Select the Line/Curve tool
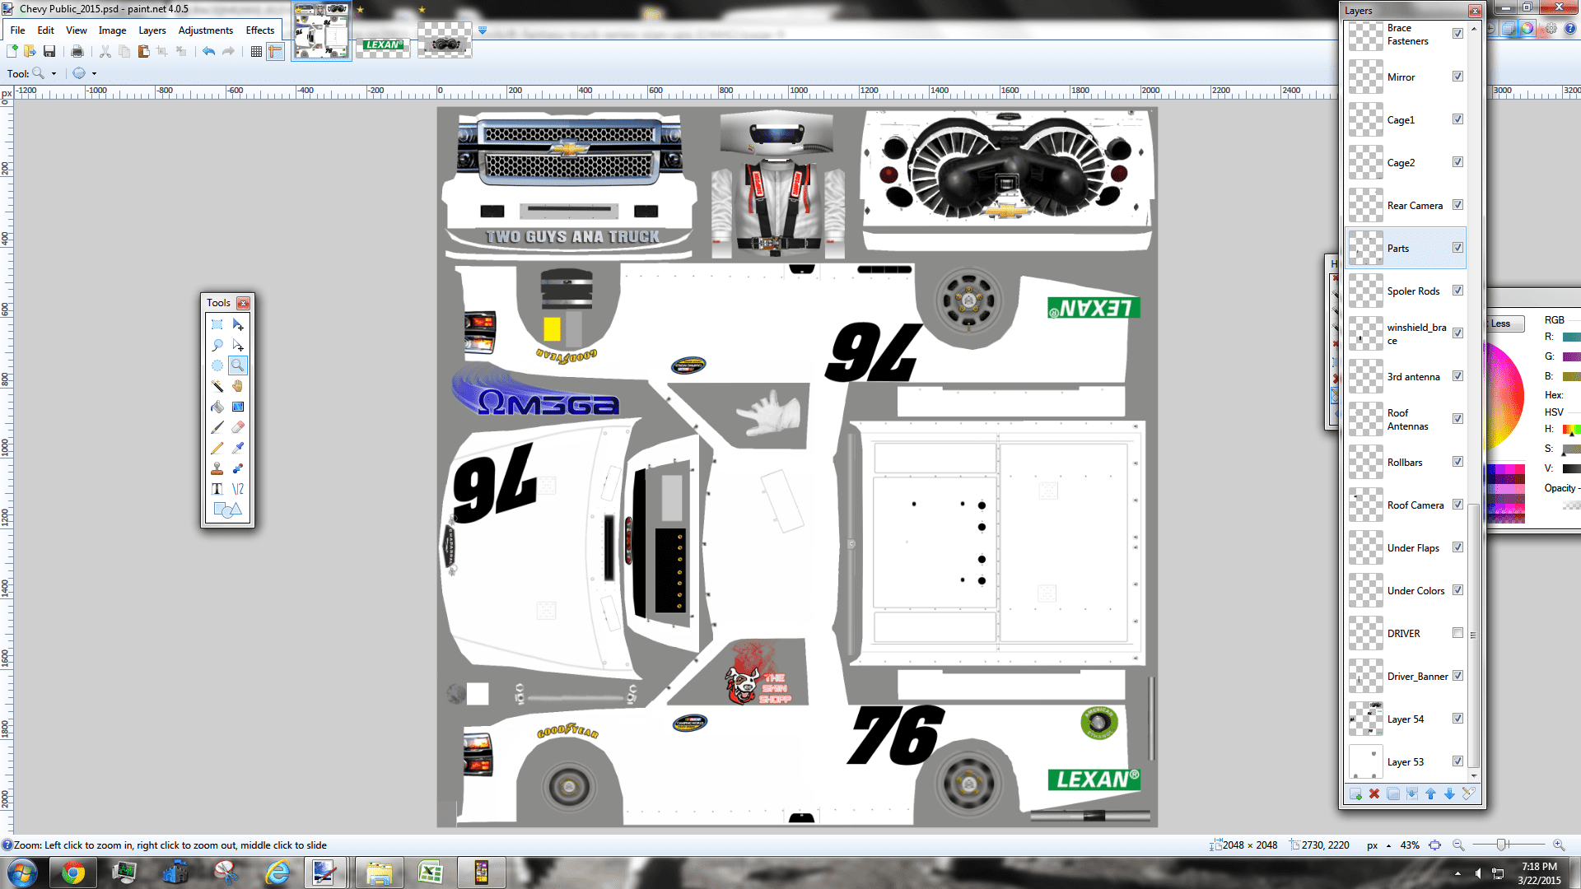 click(x=238, y=489)
